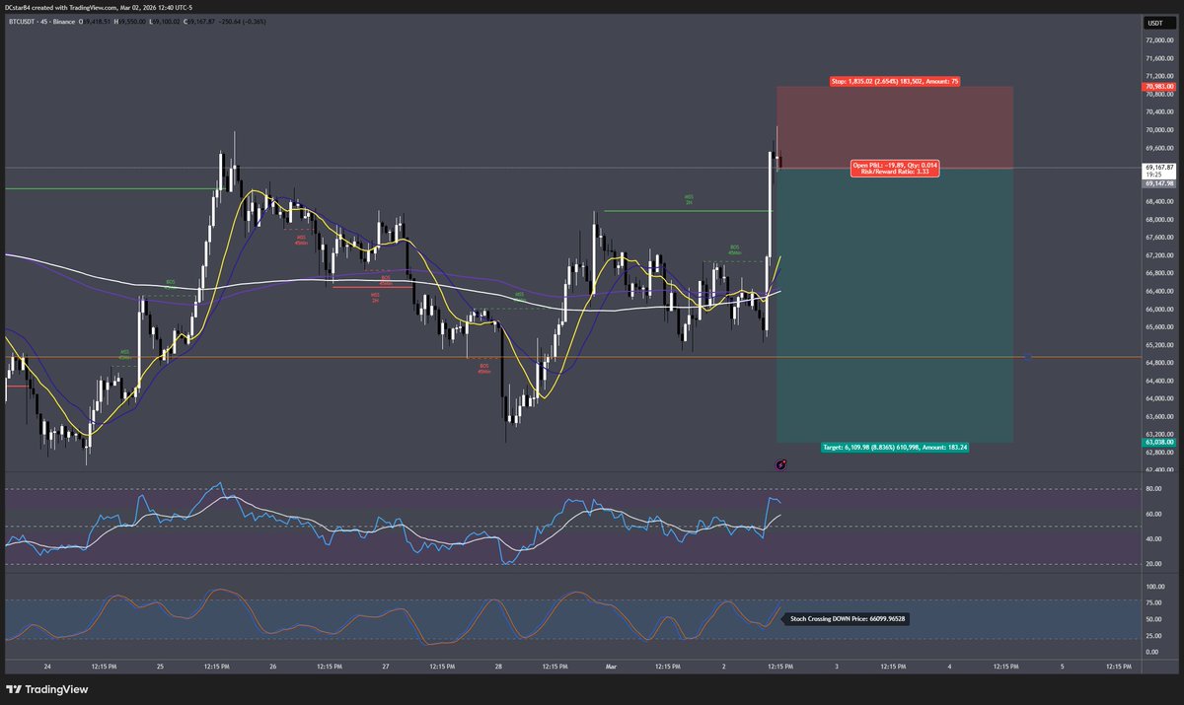Viewport: 1184px width, 705px height.
Task: Select the red Stop label of the position tool
Action: (x=895, y=82)
